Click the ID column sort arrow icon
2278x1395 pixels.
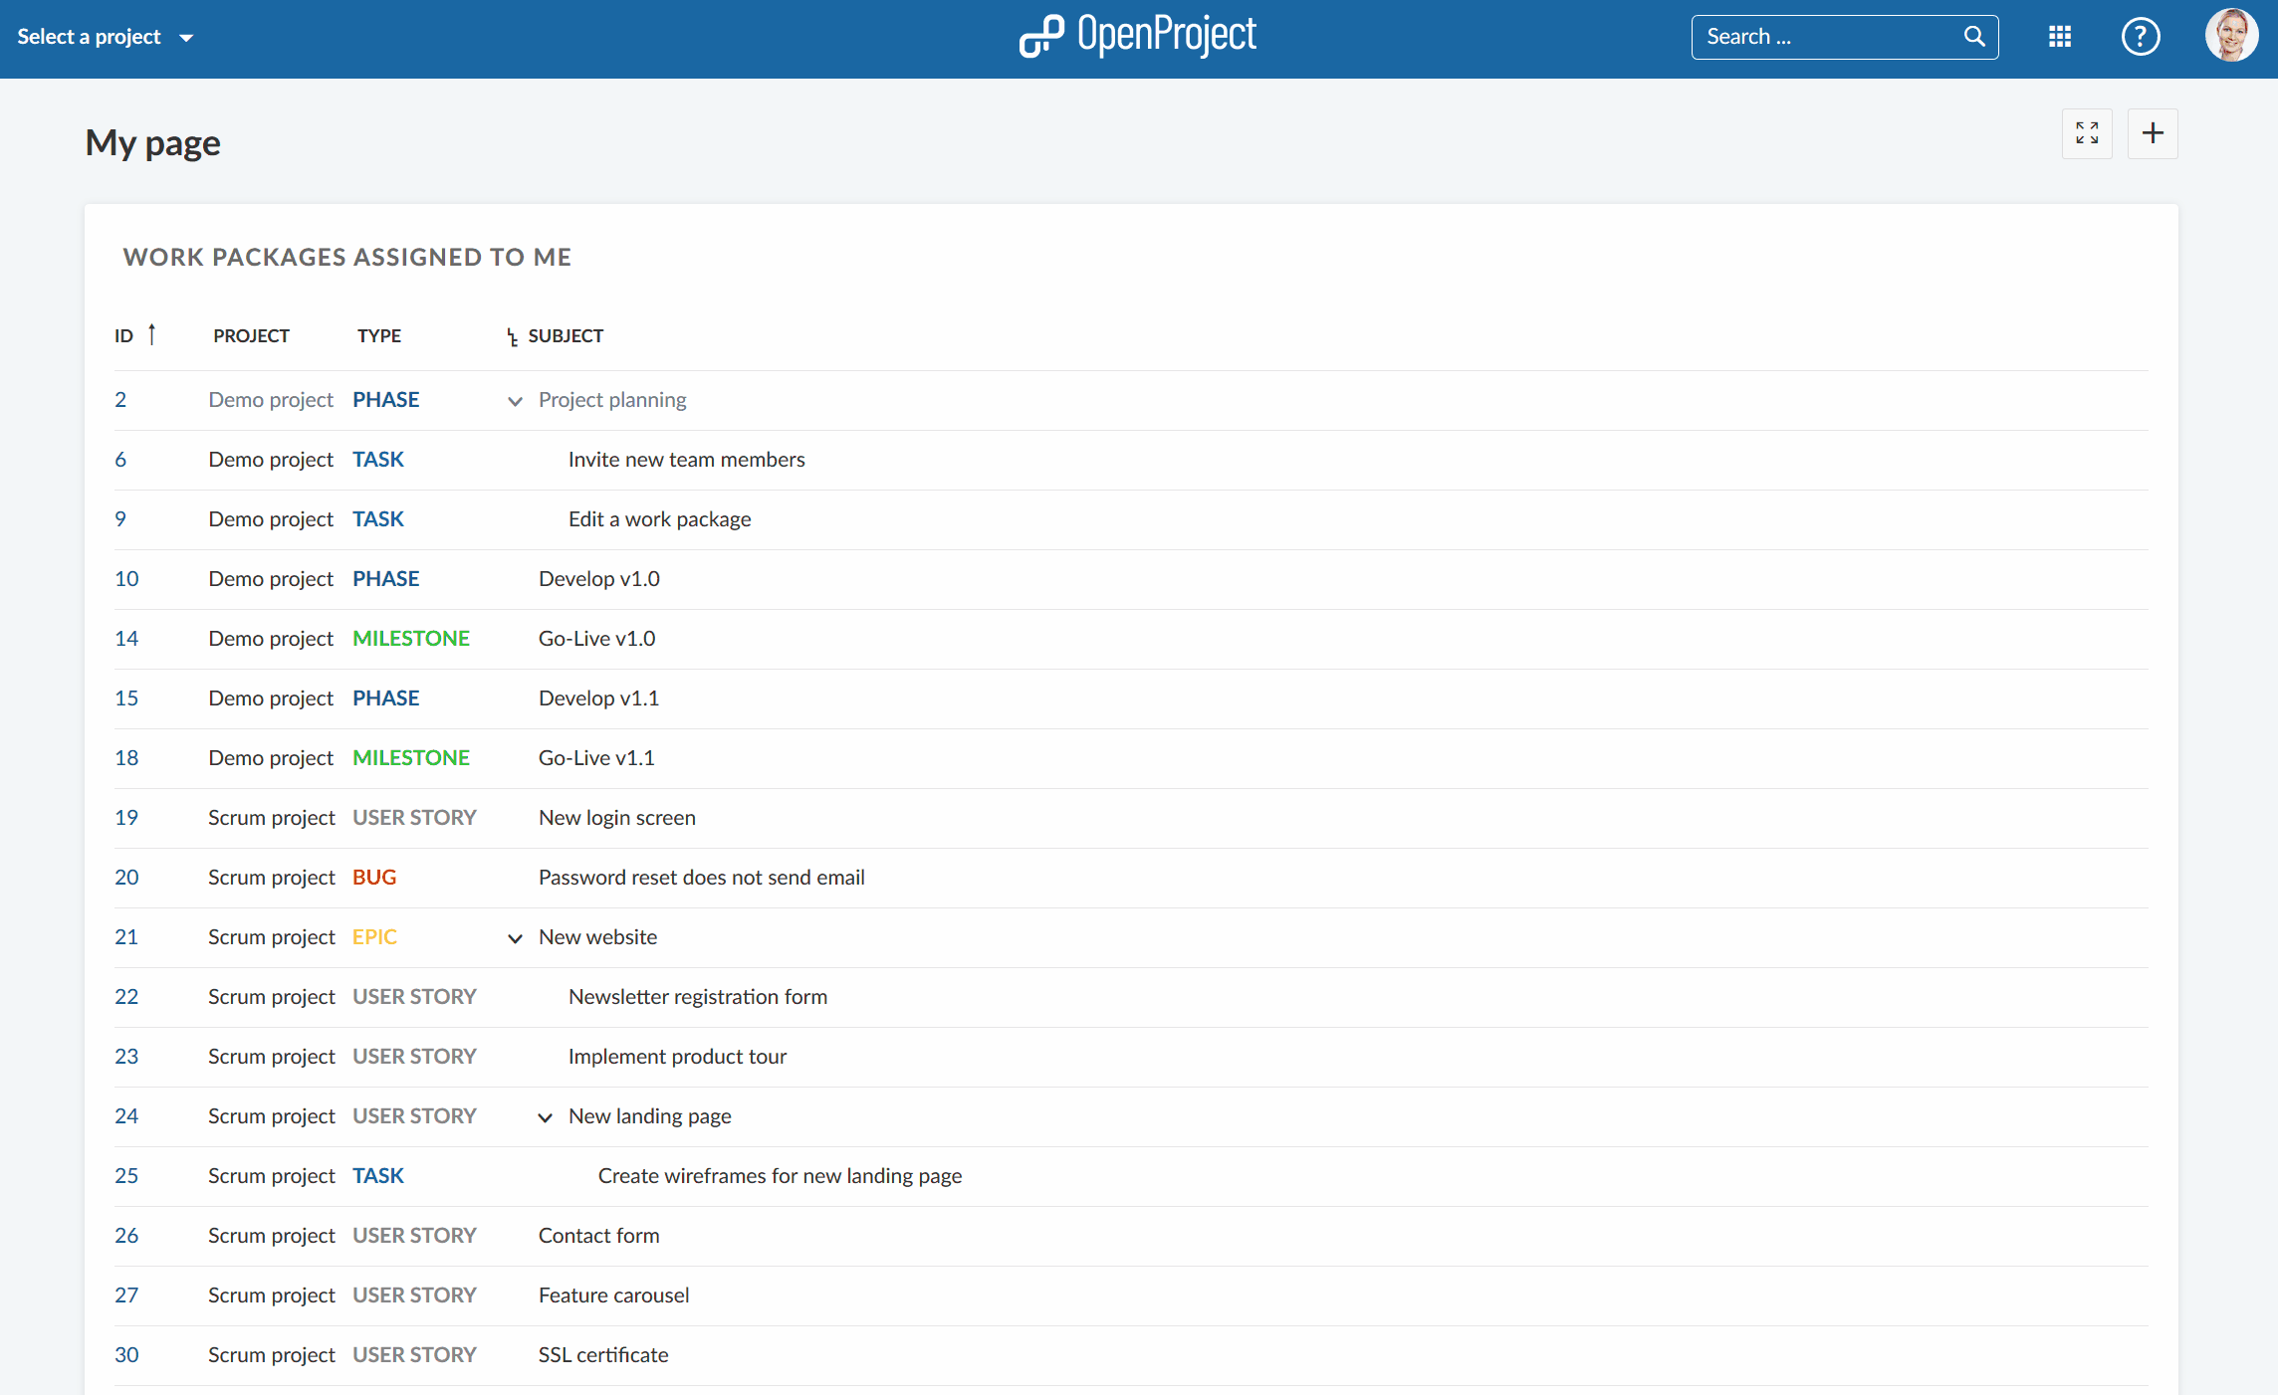coord(149,335)
